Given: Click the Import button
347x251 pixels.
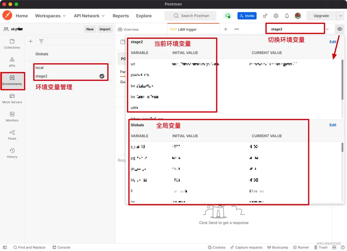Looking at the screenshot, I should coord(105,29).
